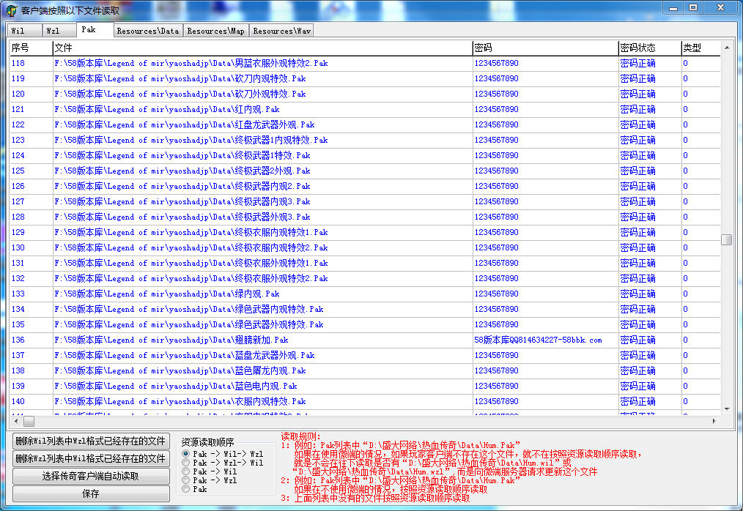This screenshot has width=743, height=511.
Task: Switch to the Wil tab
Action: (18, 31)
